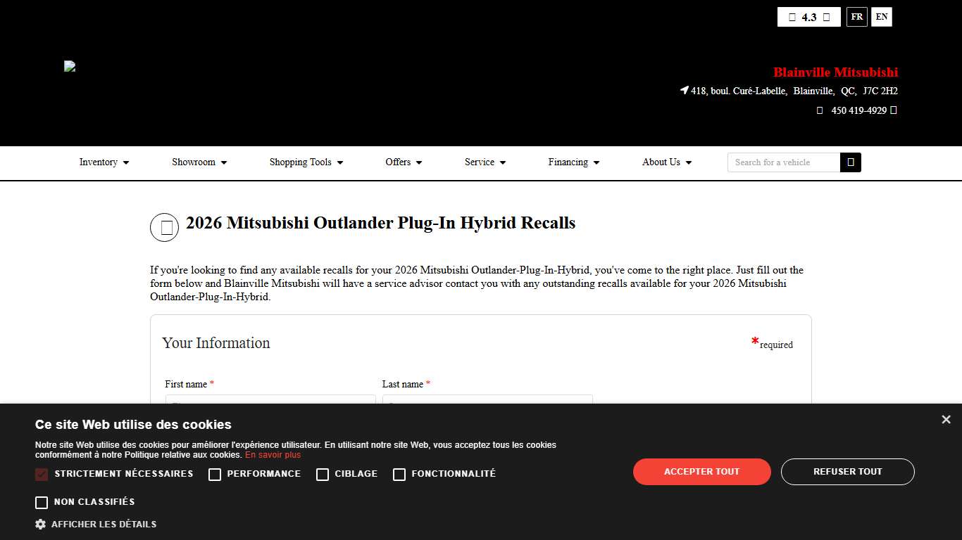
Task: Dismiss the cookie banner with the X
Action: (946, 419)
